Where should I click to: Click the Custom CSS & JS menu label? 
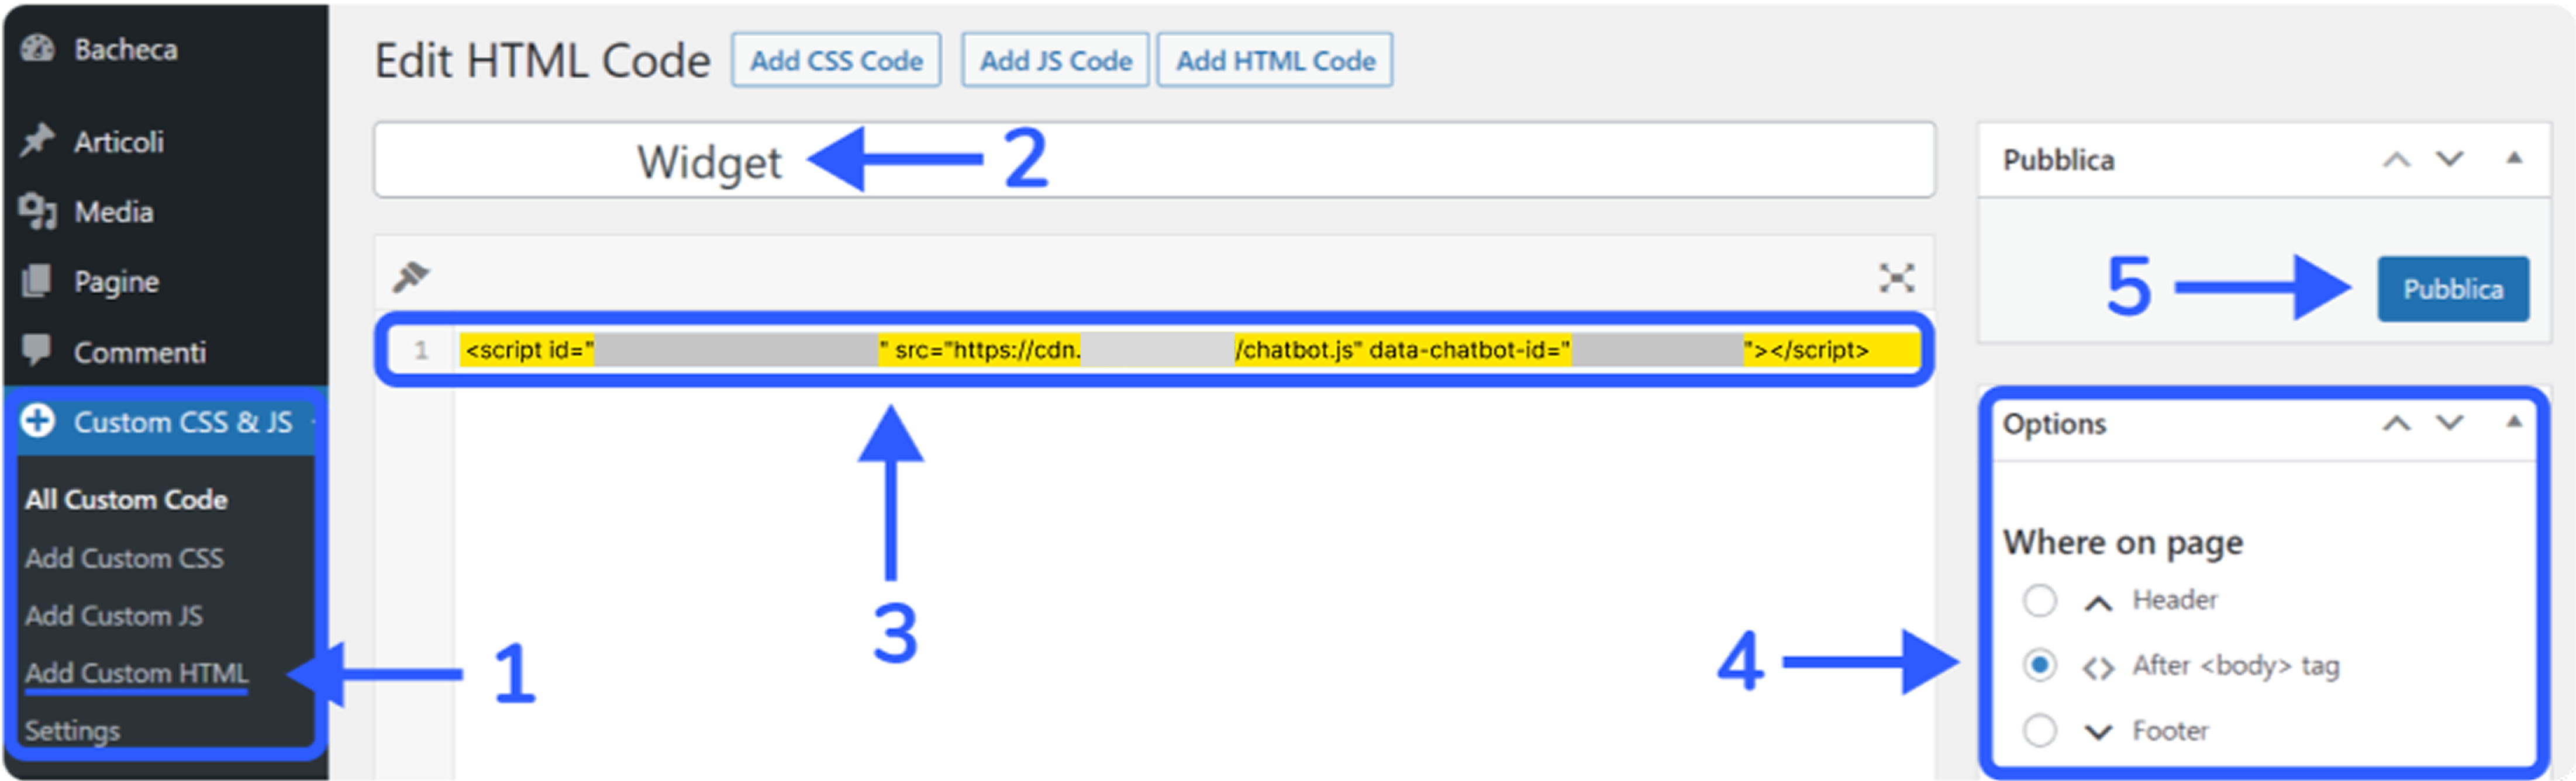183,422
